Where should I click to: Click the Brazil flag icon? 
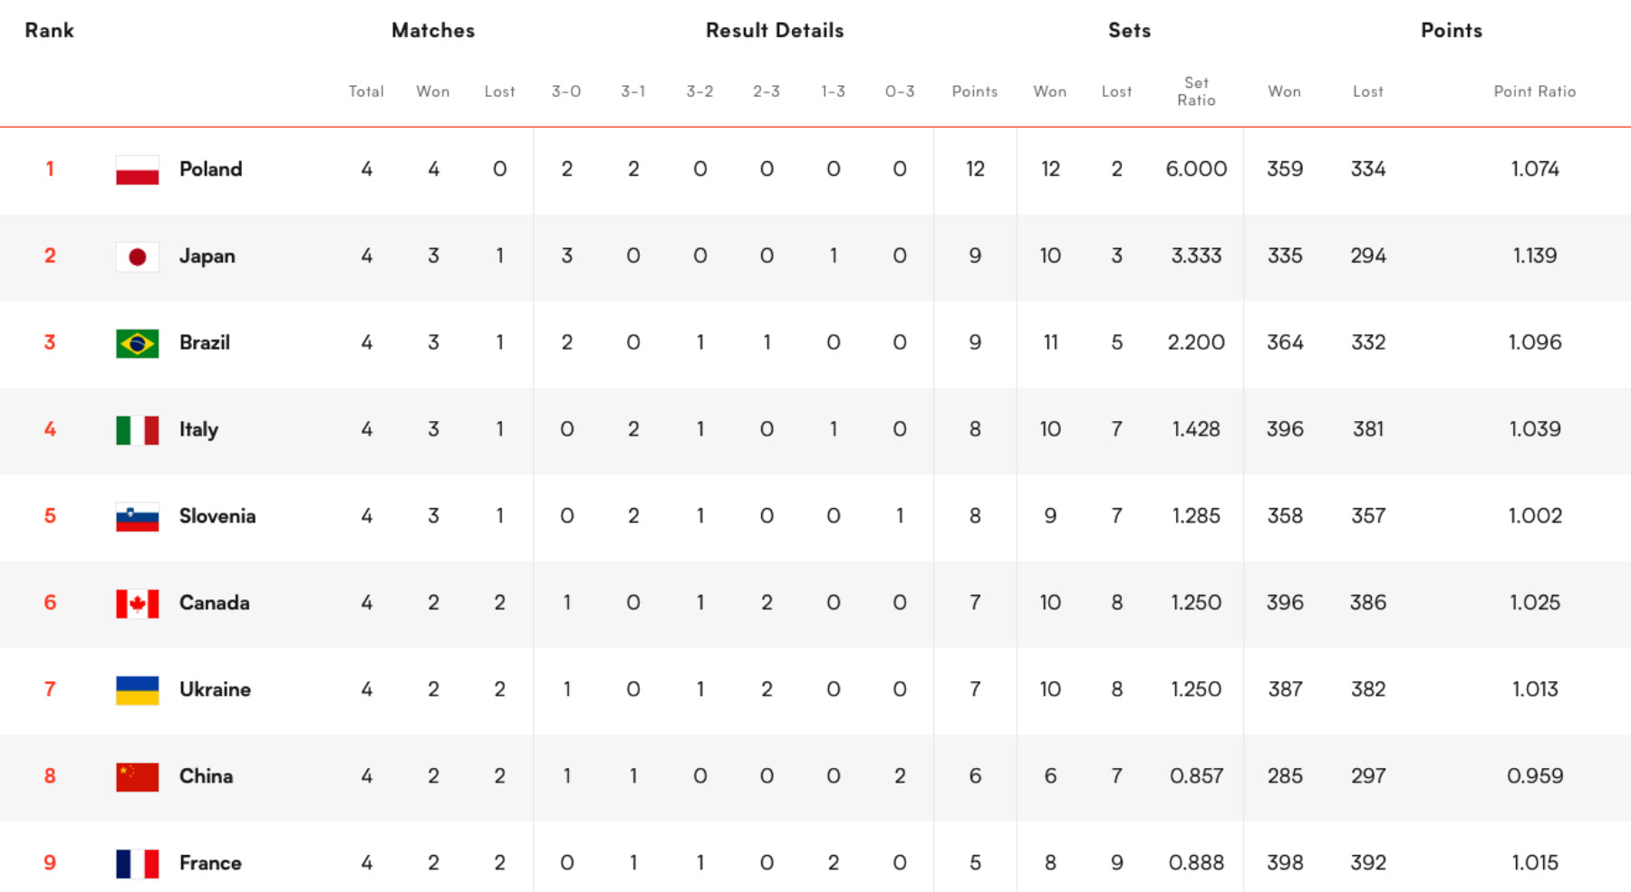coord(138,343)
